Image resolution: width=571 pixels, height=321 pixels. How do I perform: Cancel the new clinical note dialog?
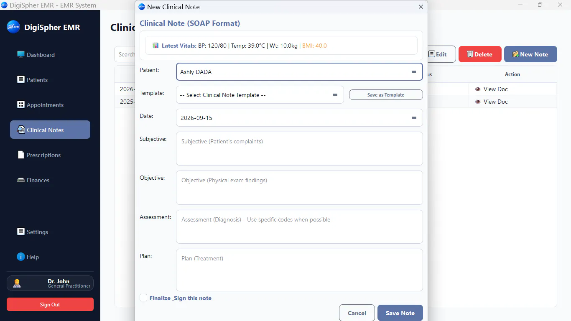pyautogui.click(x=357, y=313)
